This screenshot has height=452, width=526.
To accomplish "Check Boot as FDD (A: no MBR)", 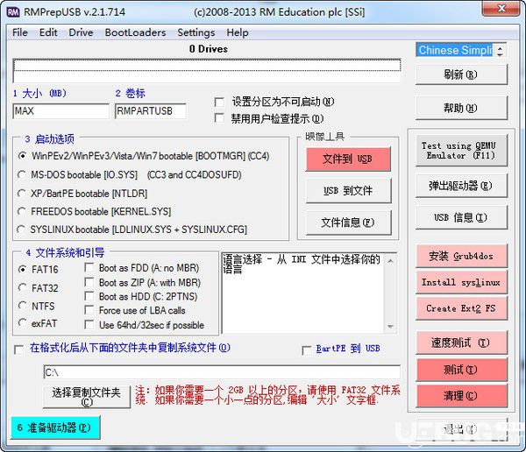I will [89, 267].
